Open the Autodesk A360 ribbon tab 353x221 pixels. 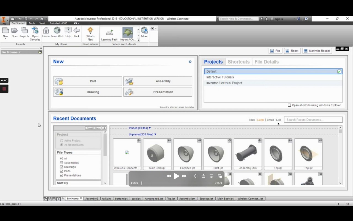coord(58,23)
